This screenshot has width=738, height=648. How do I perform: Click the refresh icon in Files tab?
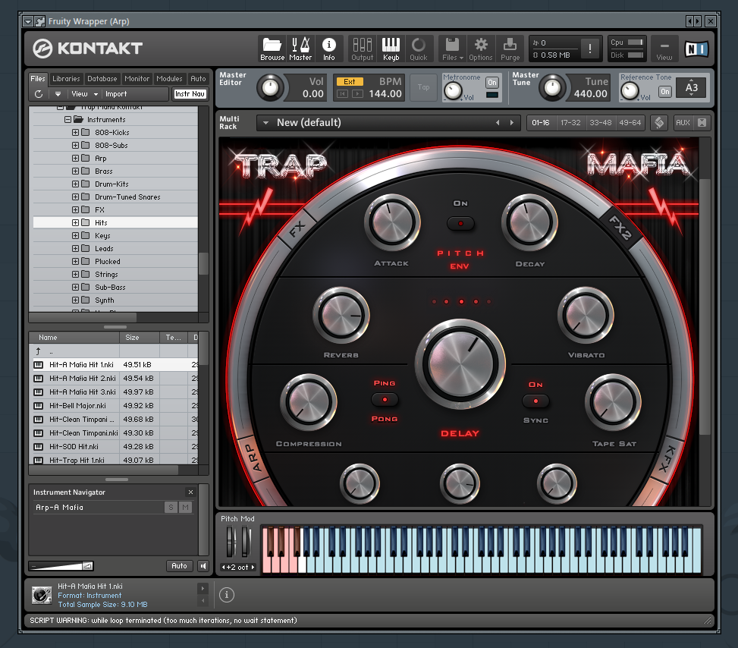tap(39, 94)
